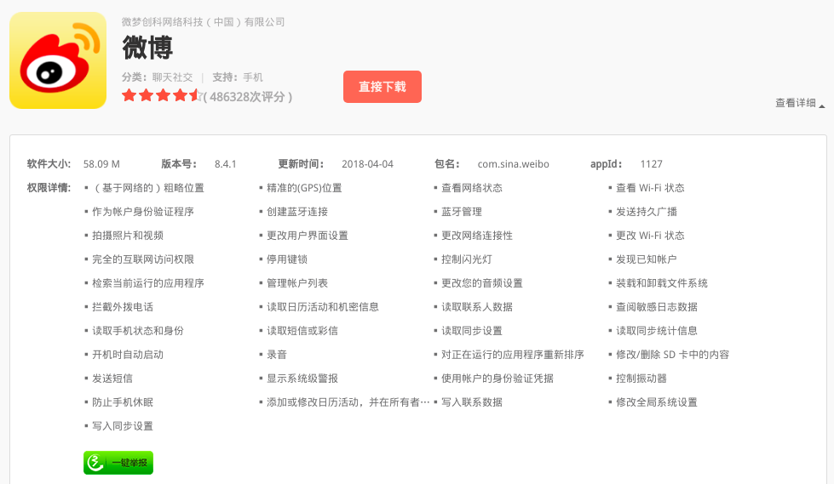Click permission 查阅敏感日志数据

tap(656, 308)
